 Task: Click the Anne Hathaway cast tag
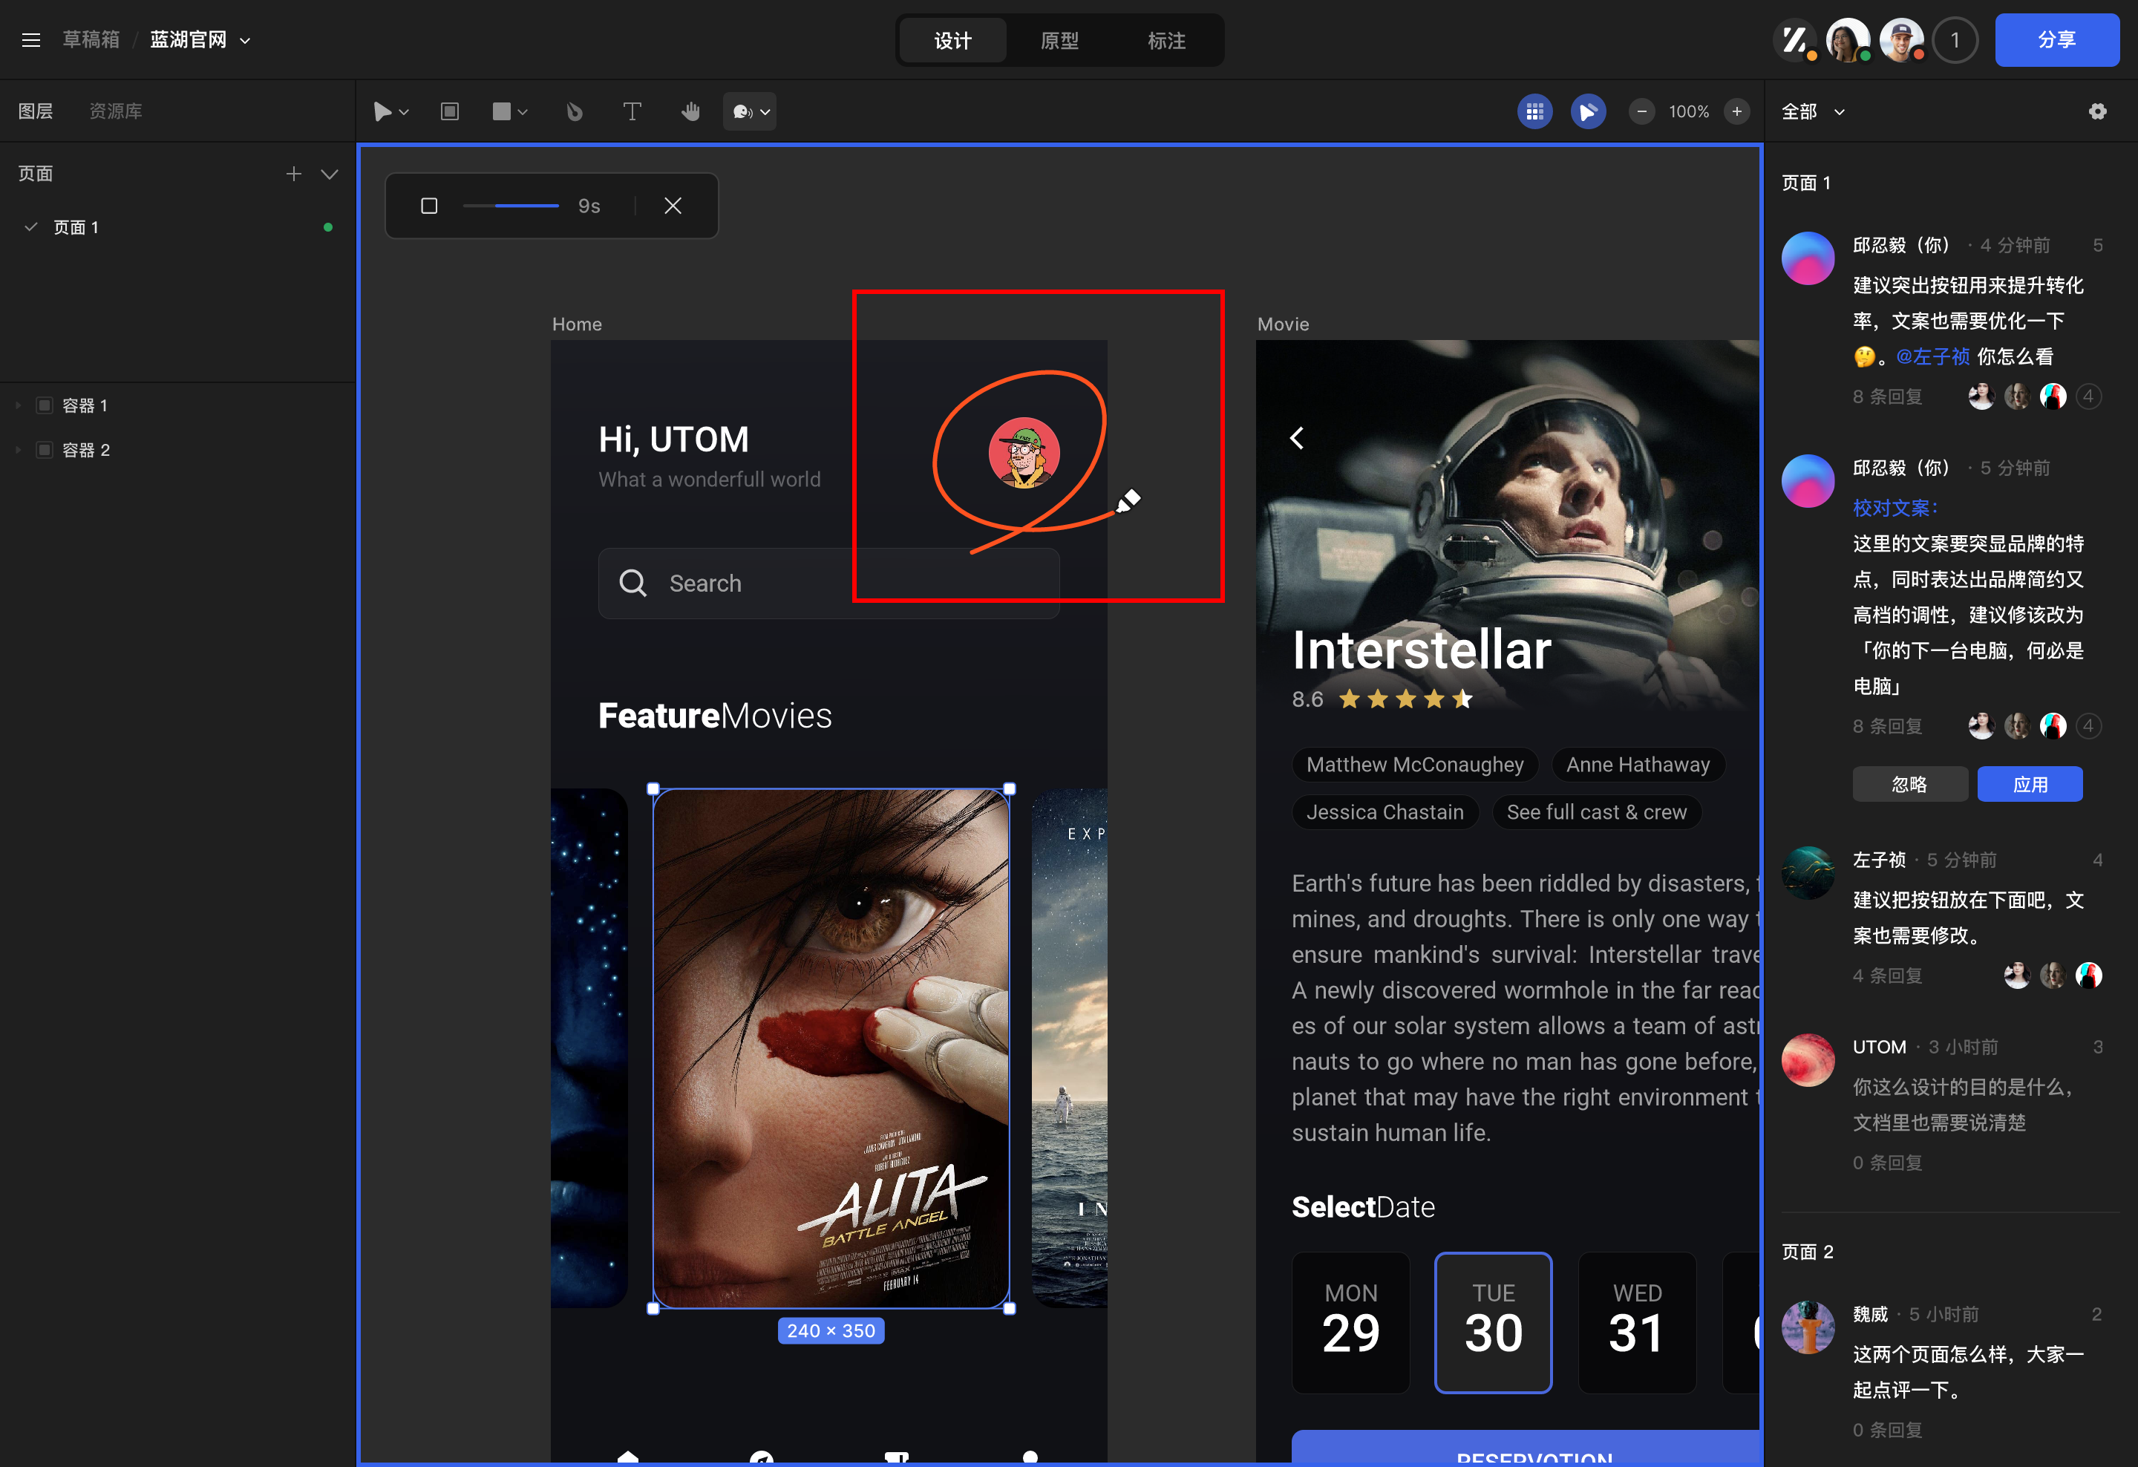point(1638,765)
